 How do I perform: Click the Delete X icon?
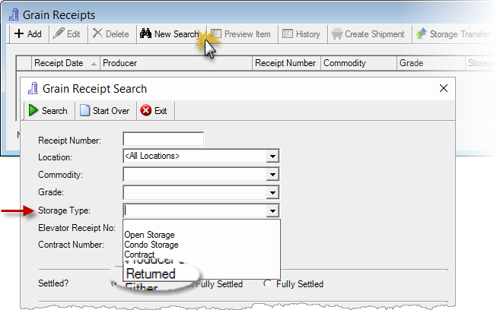point(97,33)
